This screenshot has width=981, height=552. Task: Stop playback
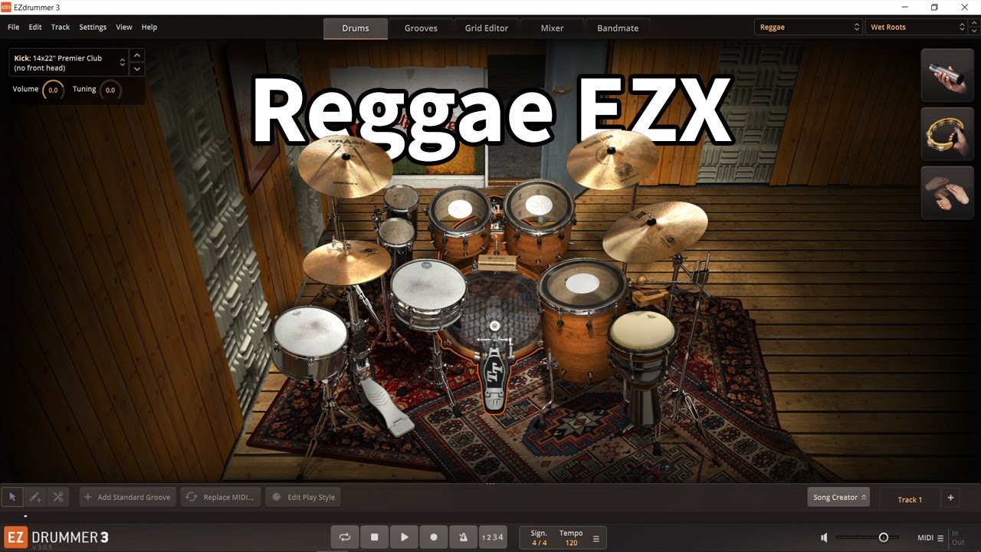click(374, 537)
